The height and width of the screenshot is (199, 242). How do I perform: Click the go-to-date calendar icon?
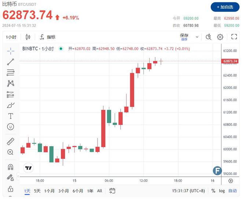pos(112,191)
